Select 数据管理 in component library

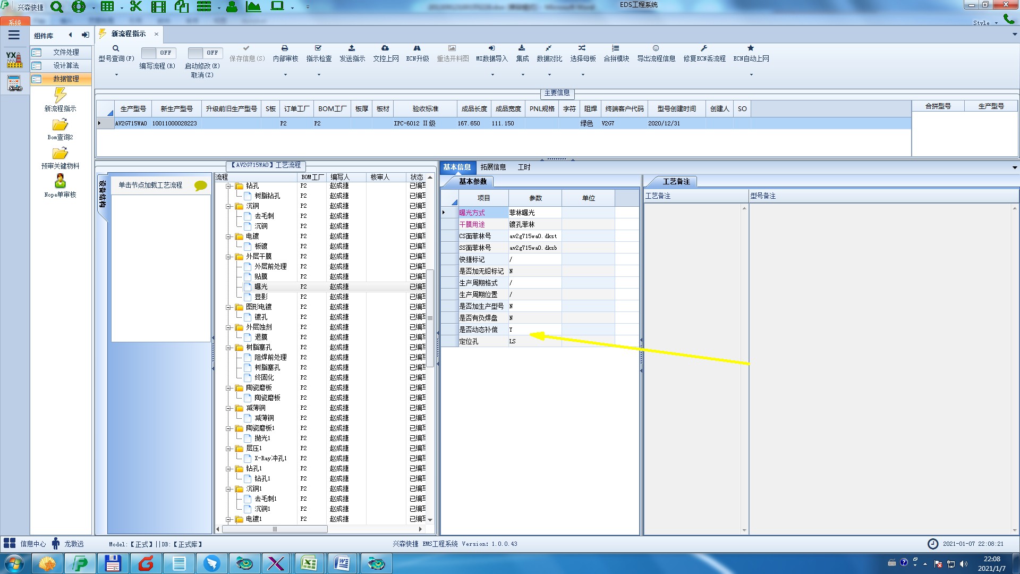(x=65, y=79)
